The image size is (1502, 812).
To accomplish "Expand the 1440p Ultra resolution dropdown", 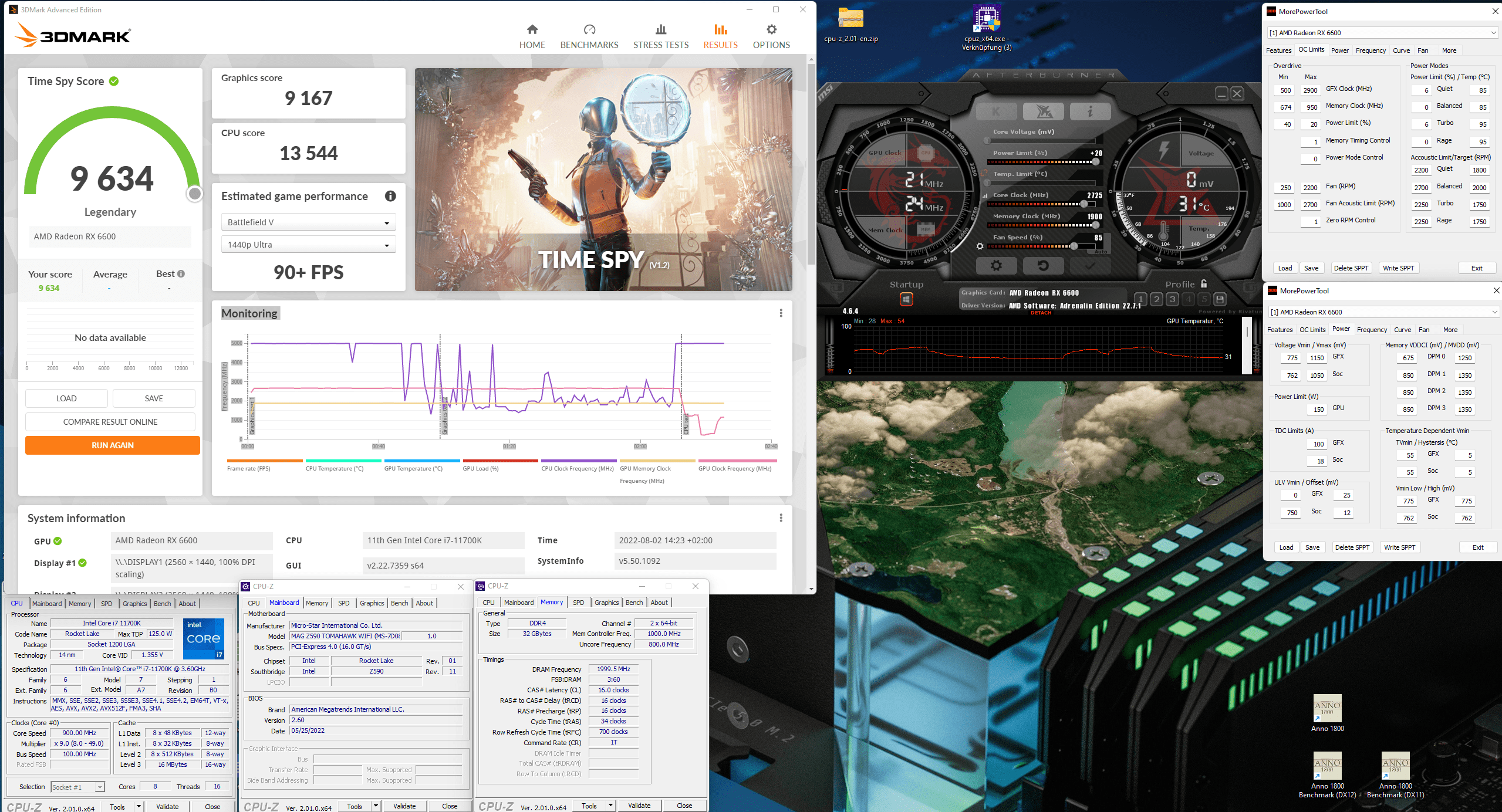I will tap(308, 245).
